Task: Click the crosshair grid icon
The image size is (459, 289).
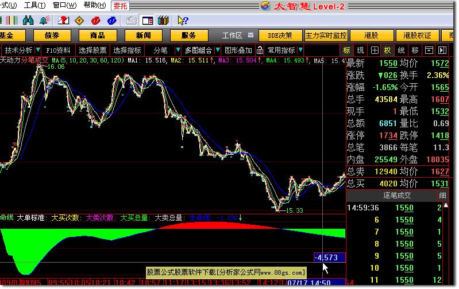Action: click(x=375, y=50)
